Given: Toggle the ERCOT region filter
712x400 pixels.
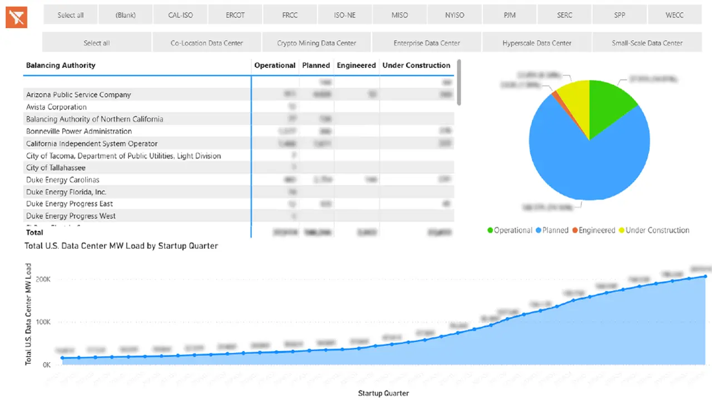Looking at the screenshot, I should click(235, 15).
